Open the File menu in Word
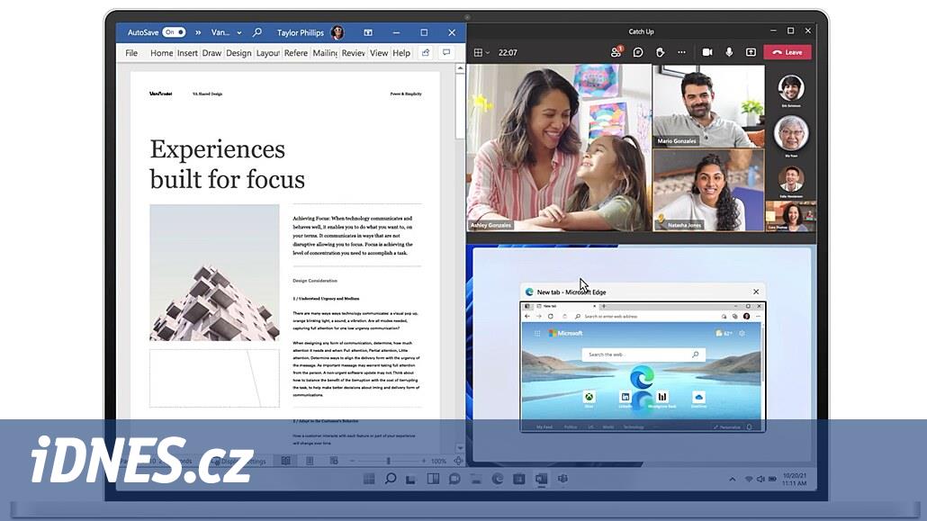 131,53
